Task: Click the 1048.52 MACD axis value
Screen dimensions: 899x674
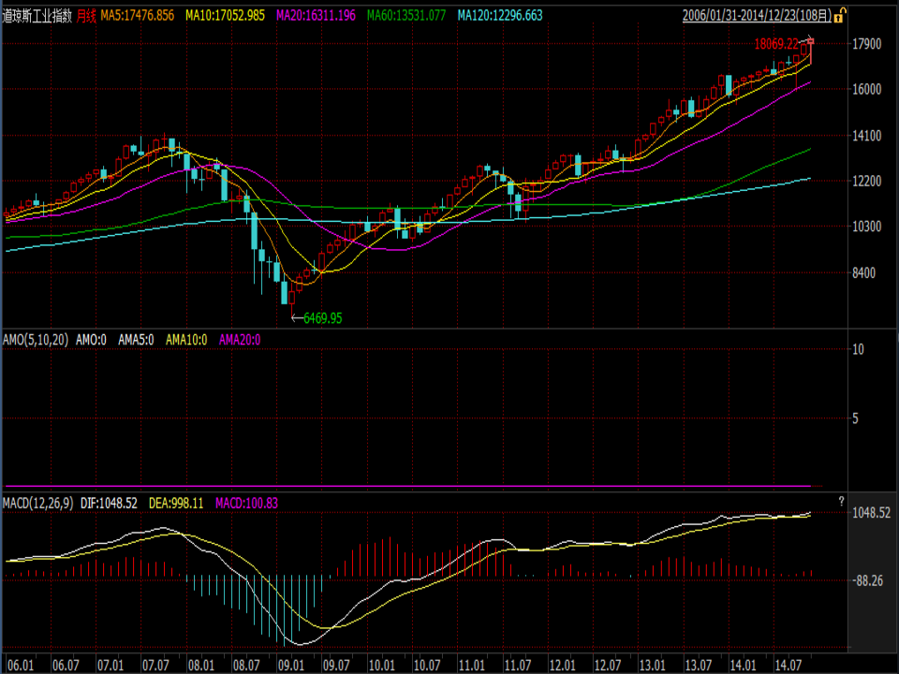Action: tap(872, 512)
